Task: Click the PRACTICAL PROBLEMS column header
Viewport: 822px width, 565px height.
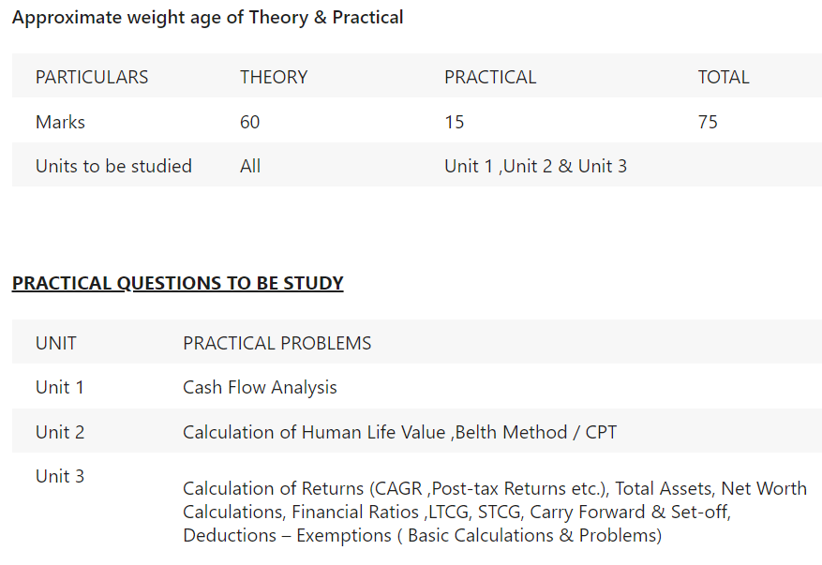Action: tap(276, 343)
